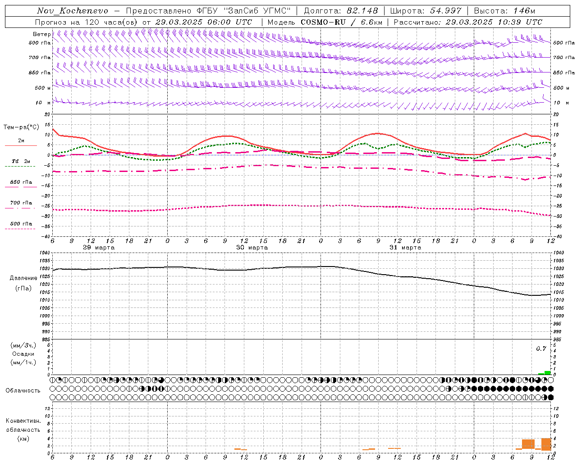
Task: Click the (км) unit under convective cloudiness
Action: [x=23, y=438]
